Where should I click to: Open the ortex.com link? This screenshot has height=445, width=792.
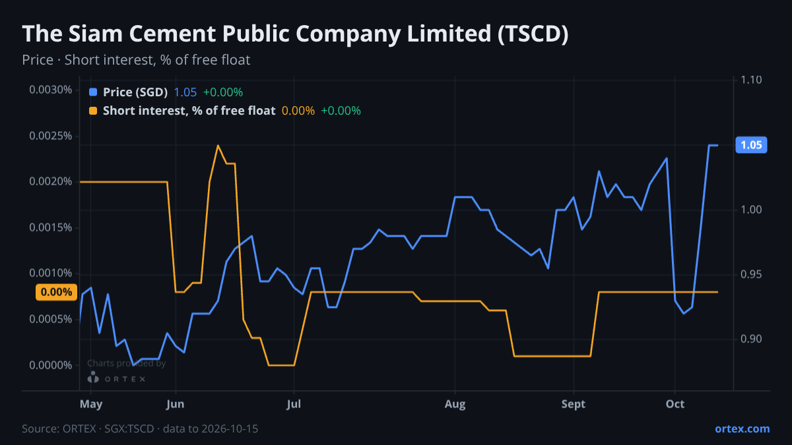coord(742,429)
